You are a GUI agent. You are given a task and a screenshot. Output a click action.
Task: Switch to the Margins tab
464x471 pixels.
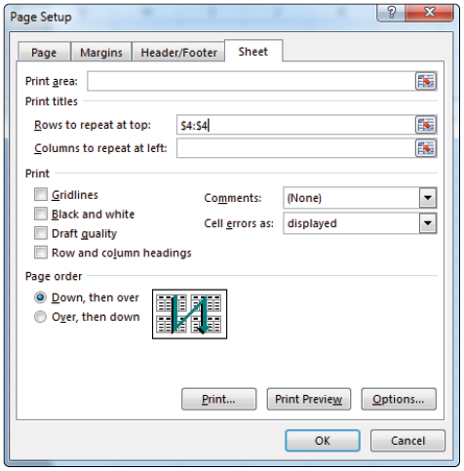coord(101,52)
